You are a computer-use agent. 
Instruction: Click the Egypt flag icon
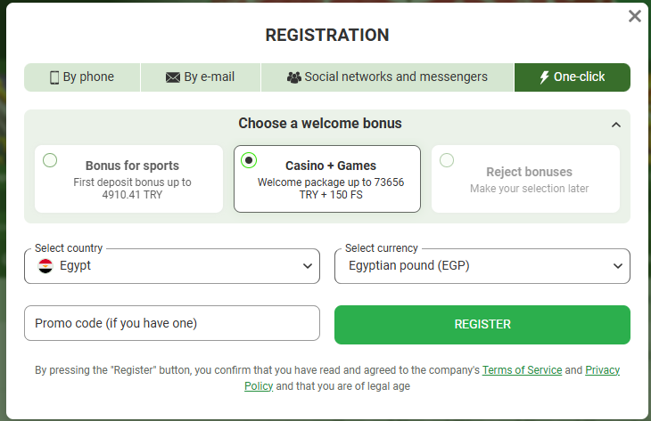[x=45, y=265]
